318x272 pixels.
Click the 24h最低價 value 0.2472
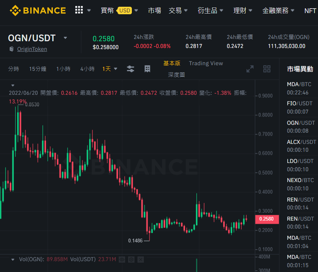click(235, 46)
